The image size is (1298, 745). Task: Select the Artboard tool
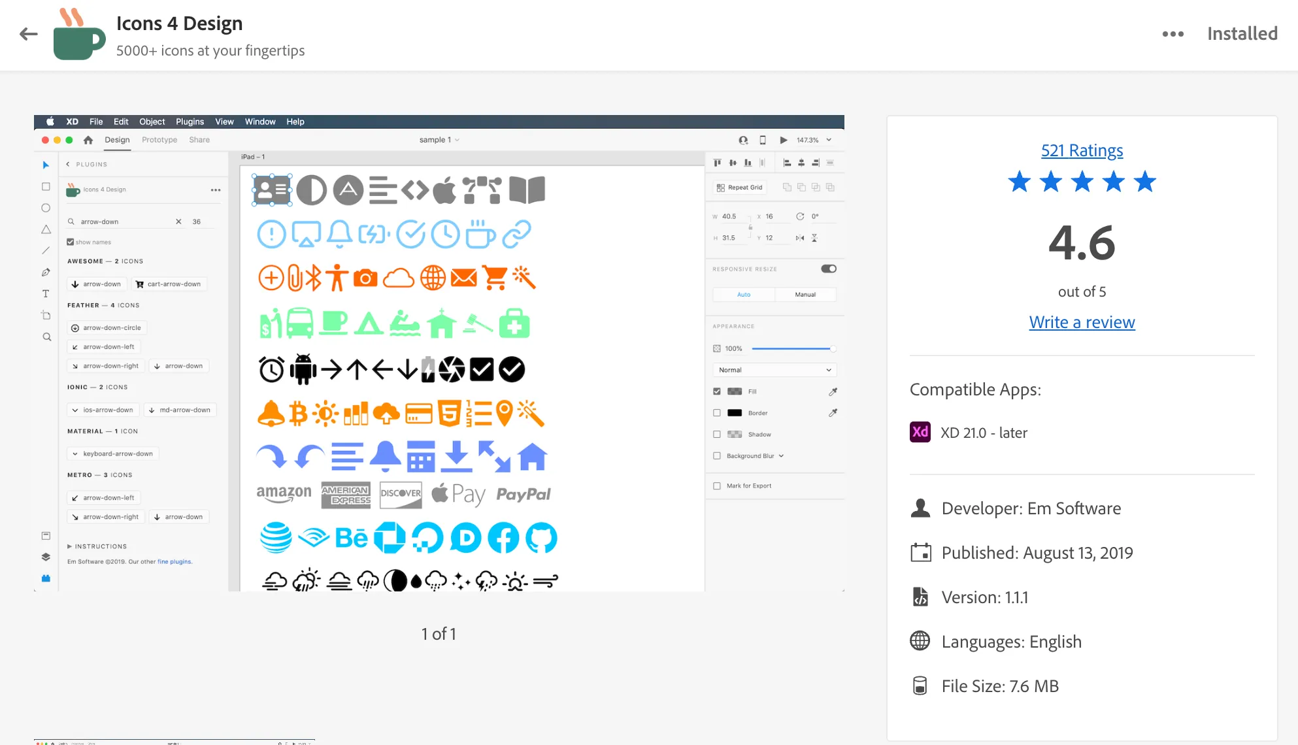click(46, 315)
